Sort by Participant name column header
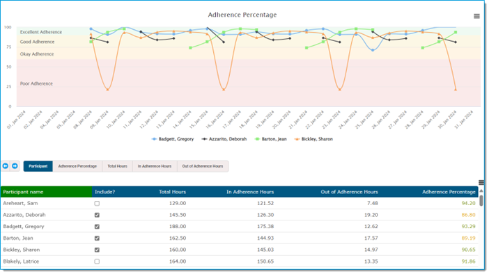The height and width of the screenshot is (274, 489). coord(46,192)
